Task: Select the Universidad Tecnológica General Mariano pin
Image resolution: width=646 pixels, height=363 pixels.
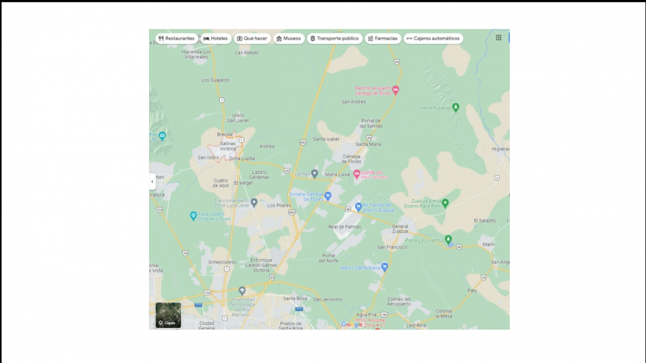Action: click(x=242, y=290)
